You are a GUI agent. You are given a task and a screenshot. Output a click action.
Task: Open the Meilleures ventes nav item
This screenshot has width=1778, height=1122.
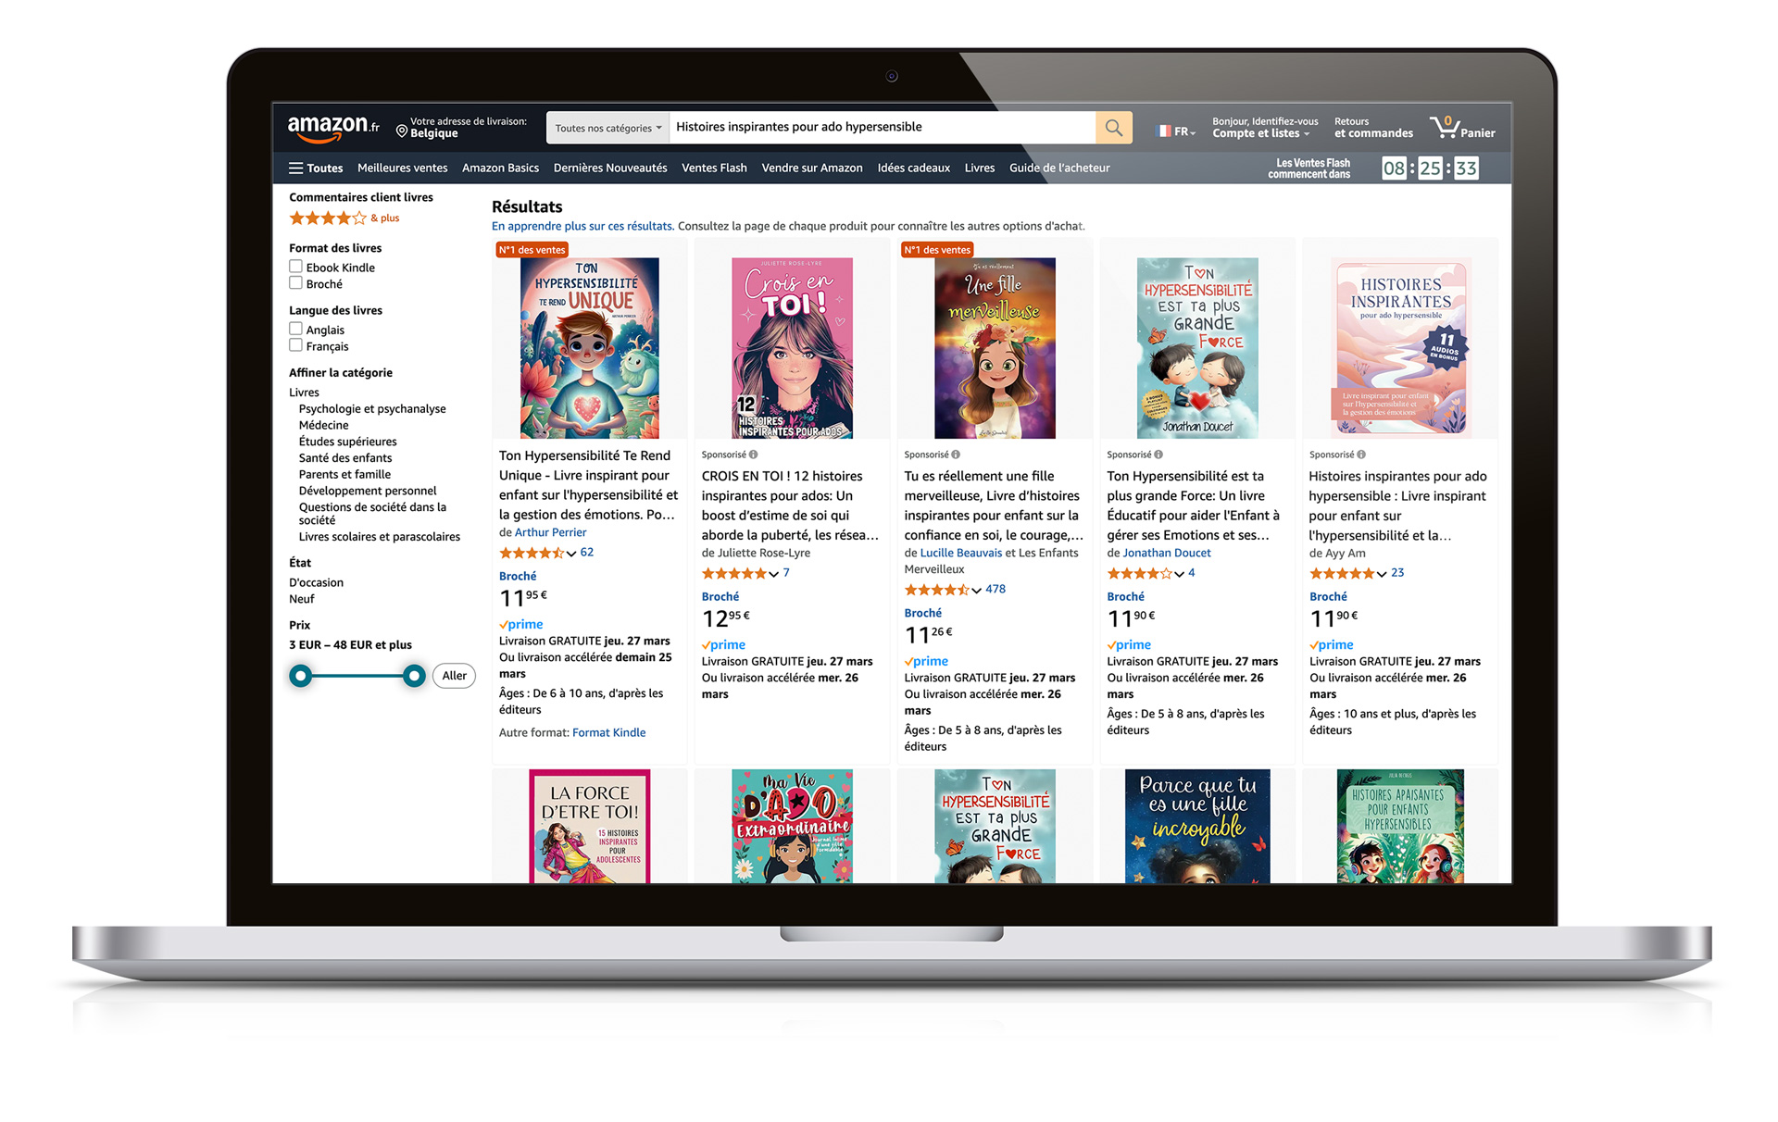[x=403, y=168]
